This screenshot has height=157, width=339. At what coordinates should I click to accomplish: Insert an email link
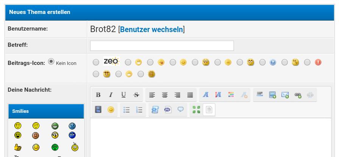(285, 95)
